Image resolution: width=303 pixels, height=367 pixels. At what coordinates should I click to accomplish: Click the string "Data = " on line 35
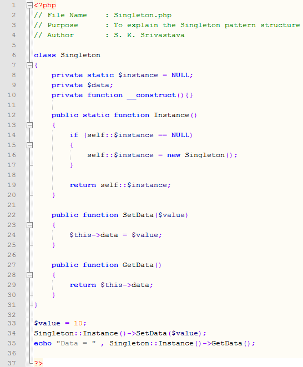(x=76, y=343)
